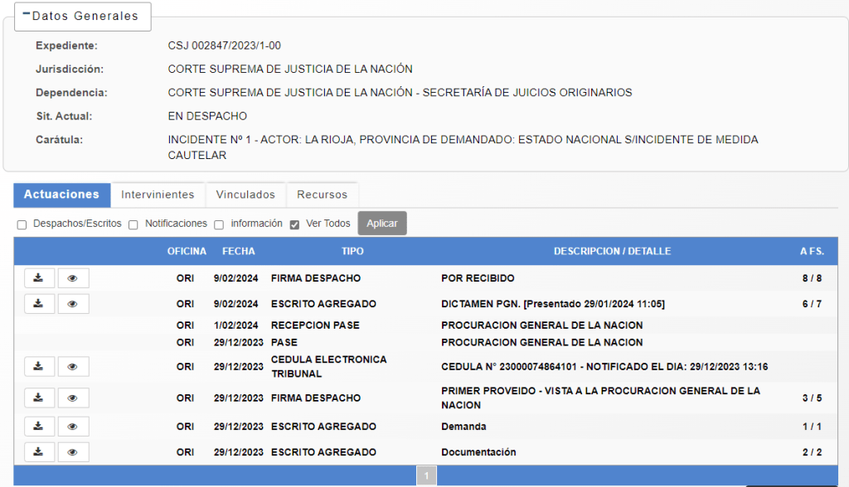This screenshot has width=849, height=487.
Task: Click the Aplicar button
Action: [x=382, y=224]
